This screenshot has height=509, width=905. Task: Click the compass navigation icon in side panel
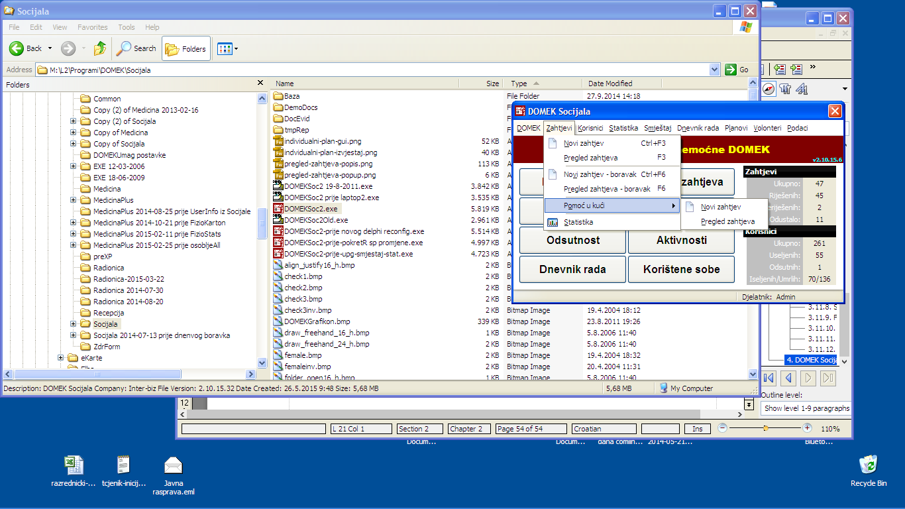(769, 89)
